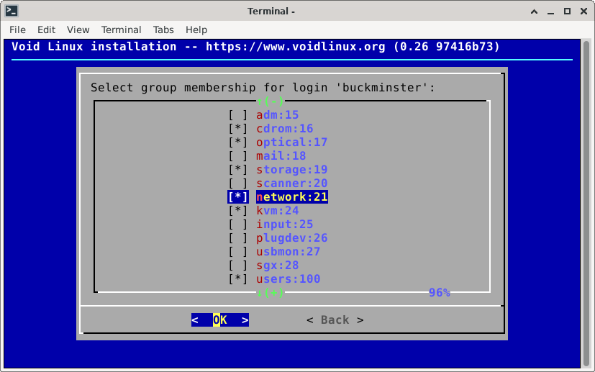The width and height of the screenshot is (595, 372).
Task: Click the window minimize icon
Action: pyautogui.click(x=550, y=11)
